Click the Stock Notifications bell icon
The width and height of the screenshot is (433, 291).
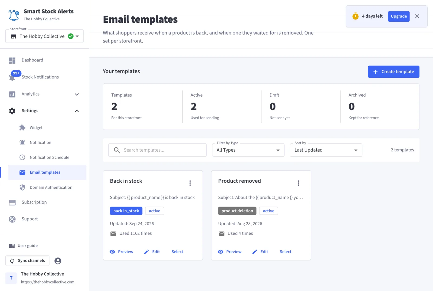click(x=12, y=77)
